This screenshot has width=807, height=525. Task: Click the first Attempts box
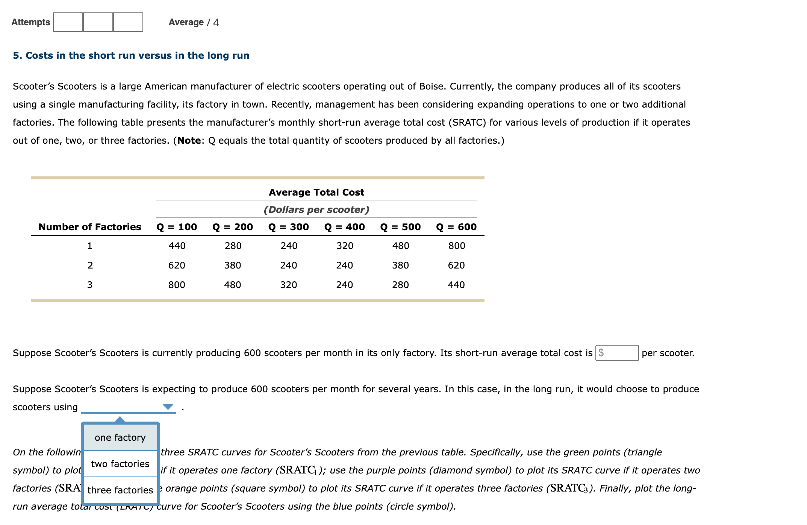pos(68,22)
